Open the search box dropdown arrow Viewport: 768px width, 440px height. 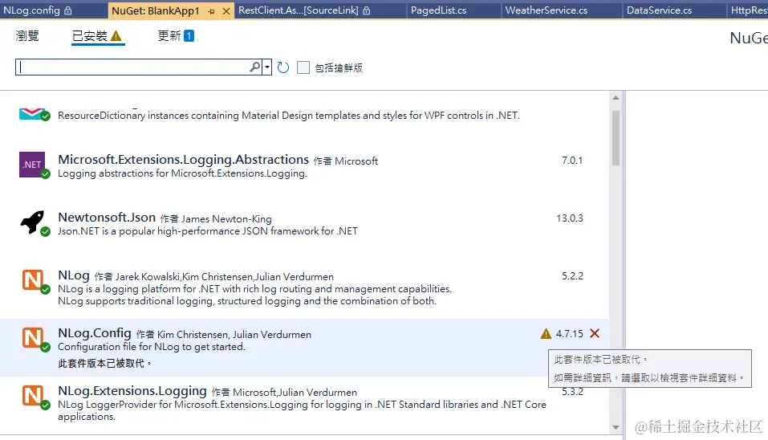click(267, 67)
